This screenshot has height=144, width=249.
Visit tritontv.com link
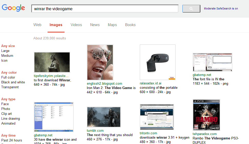148,133
